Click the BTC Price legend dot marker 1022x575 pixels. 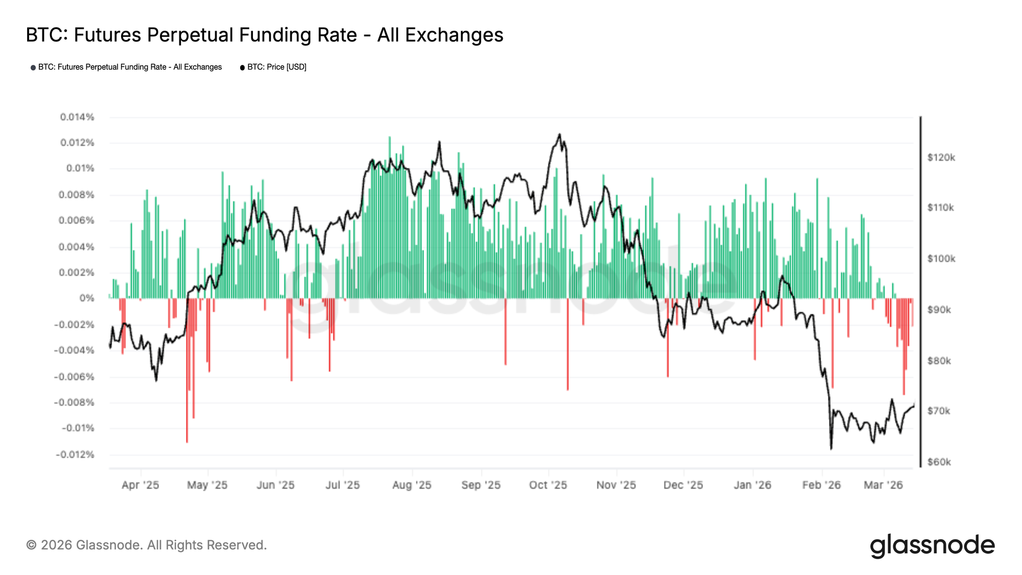point(242,67)
